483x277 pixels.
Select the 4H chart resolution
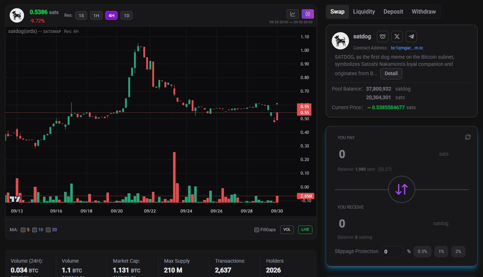tap(111, 16)
